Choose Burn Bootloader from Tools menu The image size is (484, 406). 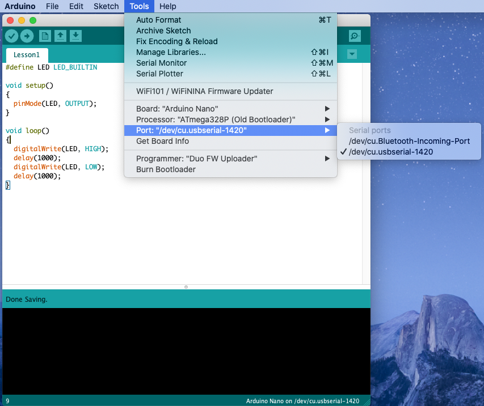[166, 169]
